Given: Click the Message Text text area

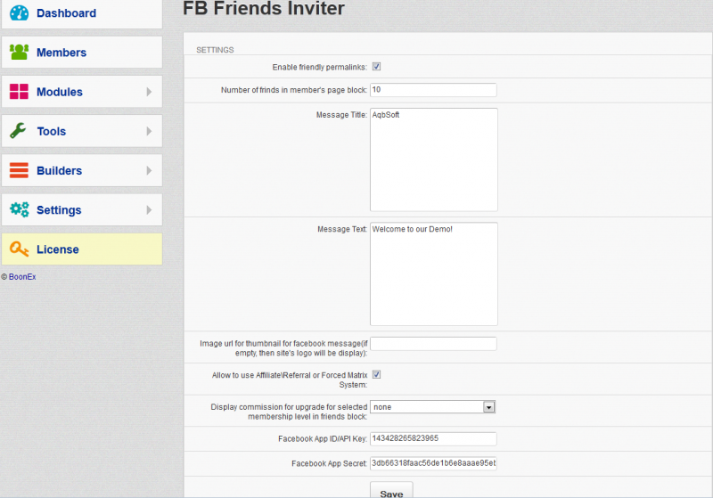Looking at the screenshot, I should (434, 274).
